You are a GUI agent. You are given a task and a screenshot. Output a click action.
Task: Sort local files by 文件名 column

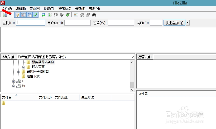[x=16, y=97]
